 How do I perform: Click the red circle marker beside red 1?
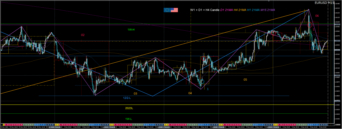309,25
